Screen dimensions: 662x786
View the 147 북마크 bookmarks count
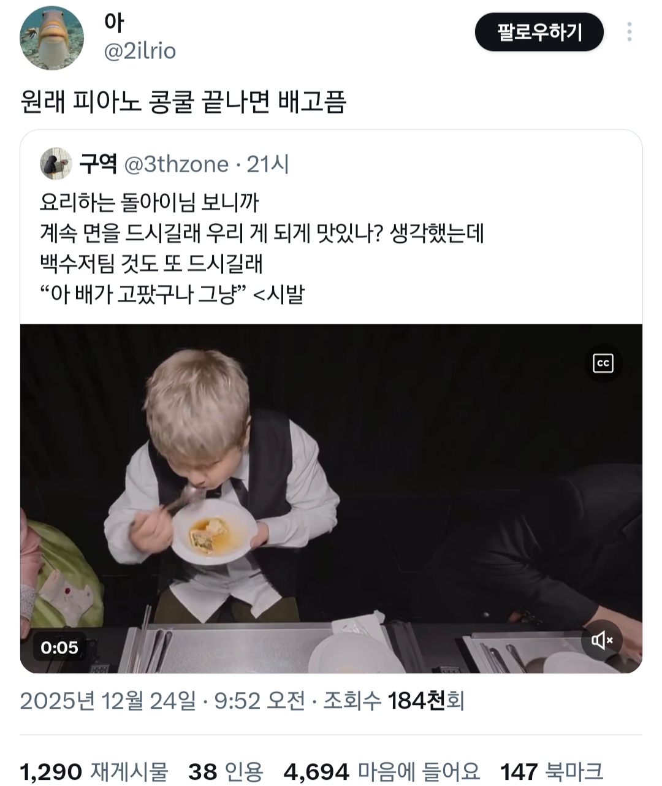pyautogui.click(x=552, y=771)
